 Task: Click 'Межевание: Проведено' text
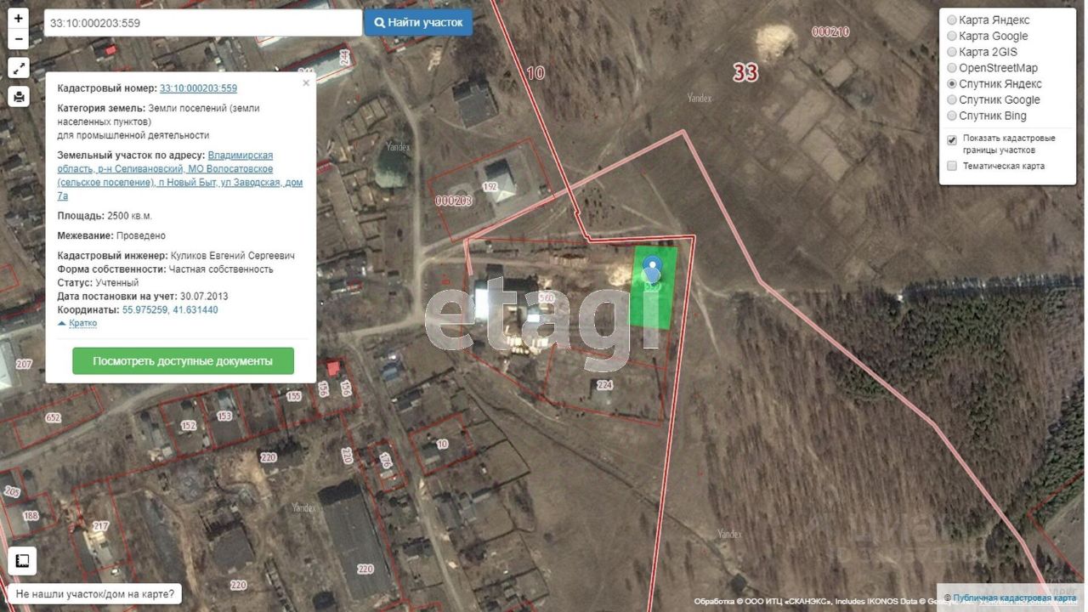point(111,235)
